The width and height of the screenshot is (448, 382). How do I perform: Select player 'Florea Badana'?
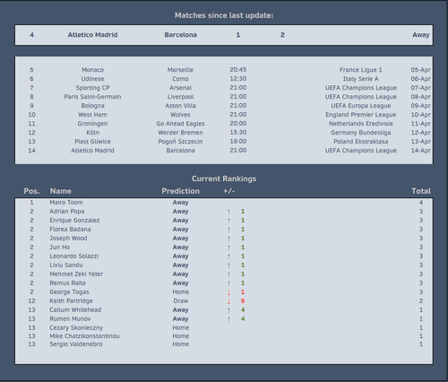pyautogui.click(x=70, y=230)
